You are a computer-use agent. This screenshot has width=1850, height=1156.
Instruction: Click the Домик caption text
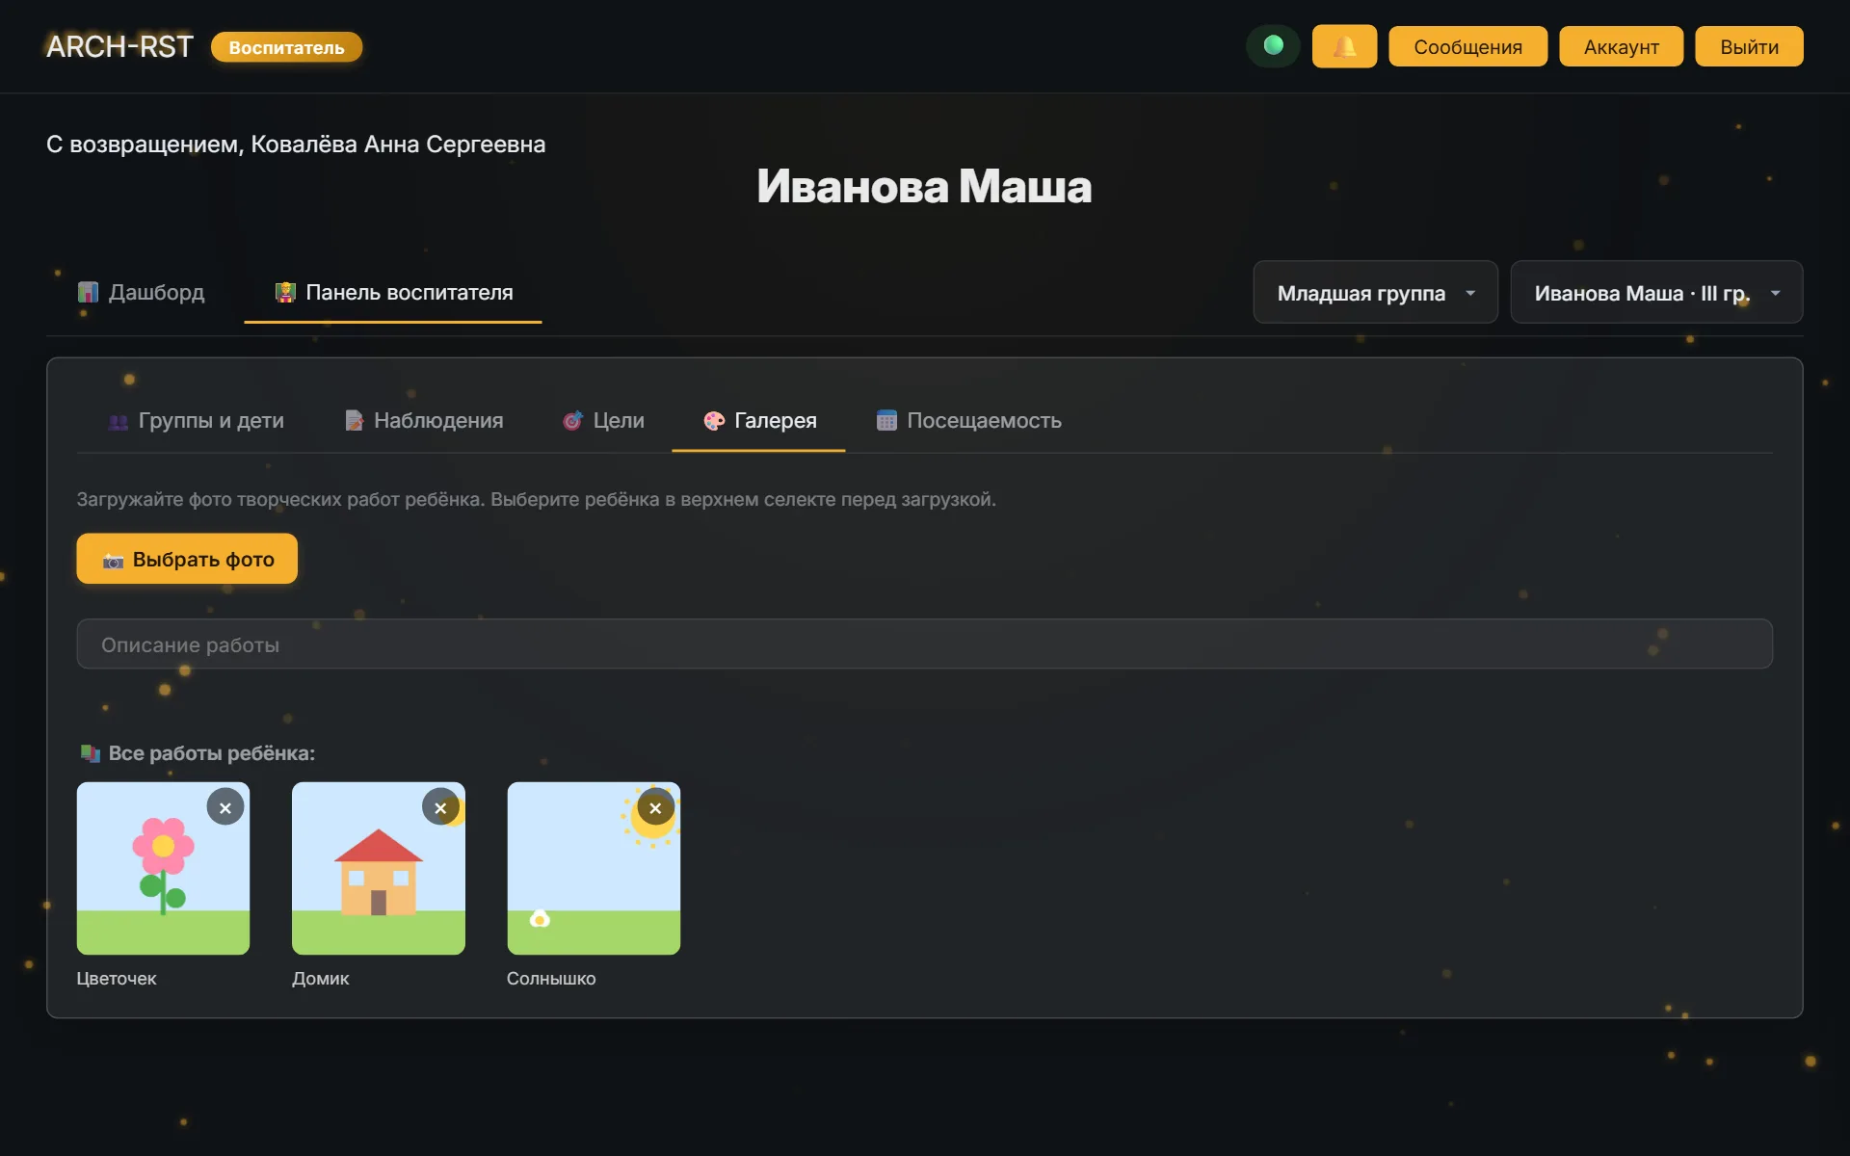[x=320, y=978]
